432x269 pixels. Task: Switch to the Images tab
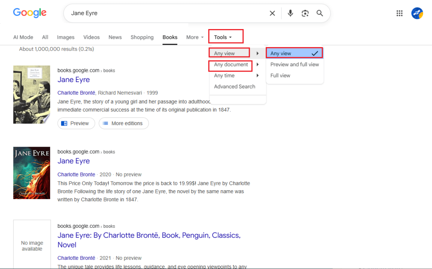pos(65,37)
